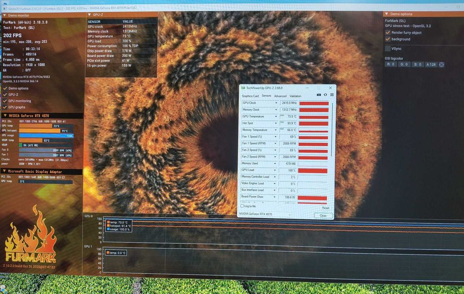Collapse the Demo monitor panel
The image size is (464, 294).
point(5,15)
